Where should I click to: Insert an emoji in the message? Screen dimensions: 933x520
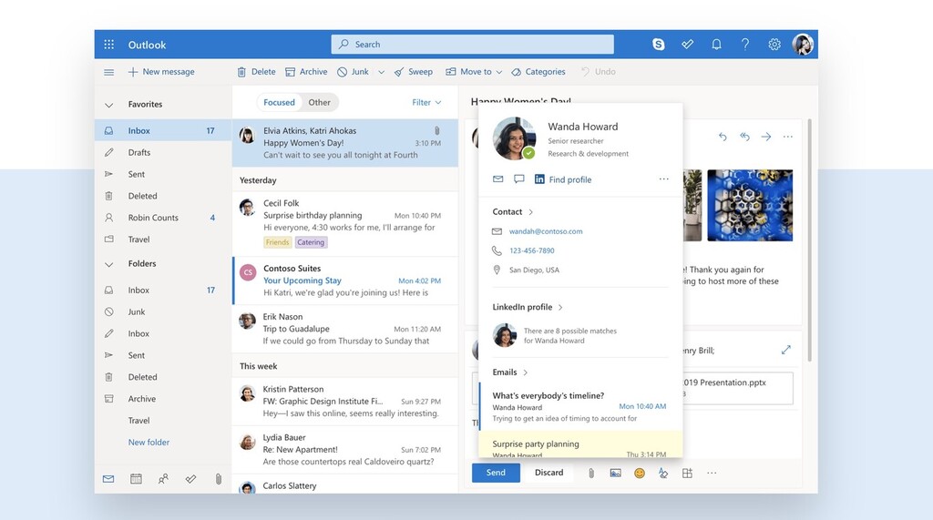[640, 473]
